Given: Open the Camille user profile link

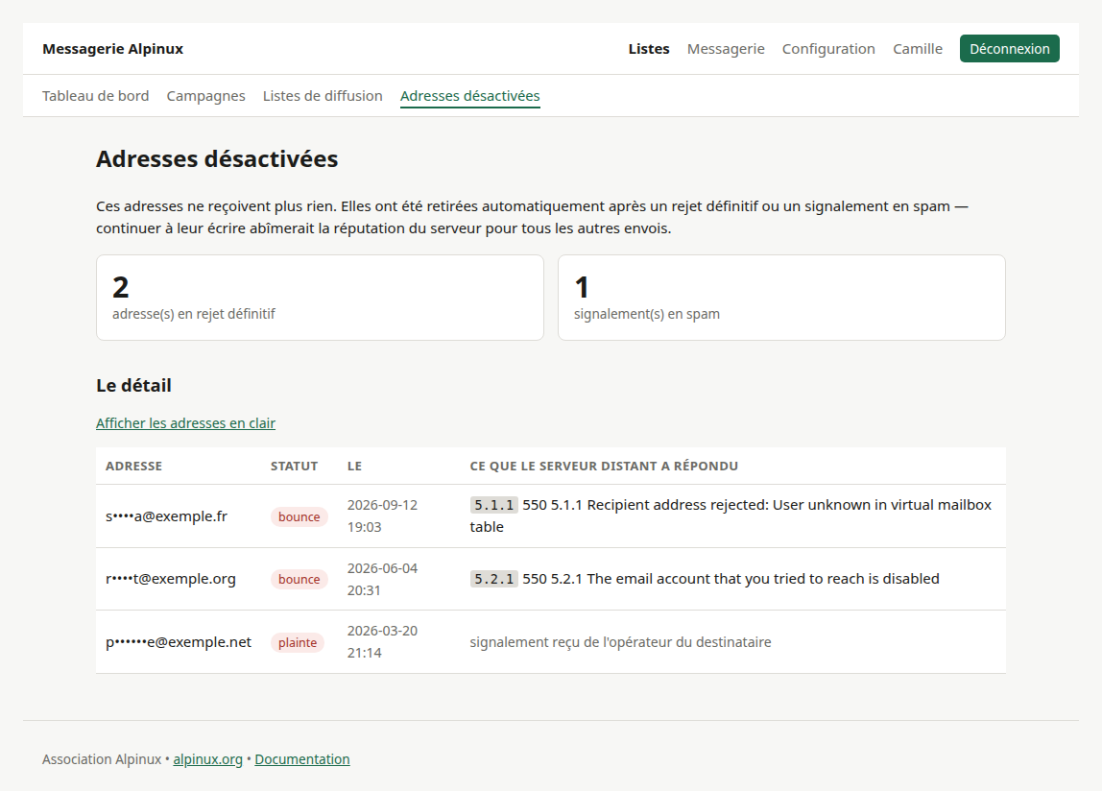Looking at the screenshot, I should point(917,49).
